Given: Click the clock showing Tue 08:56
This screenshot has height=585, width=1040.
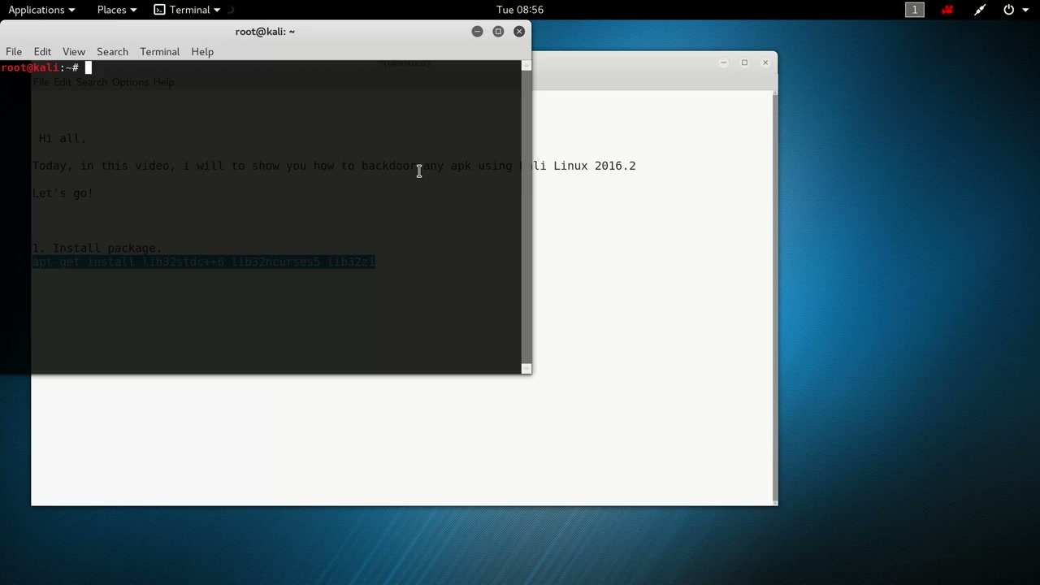Looking at the screenshot, I should click(x=520, y=10).
